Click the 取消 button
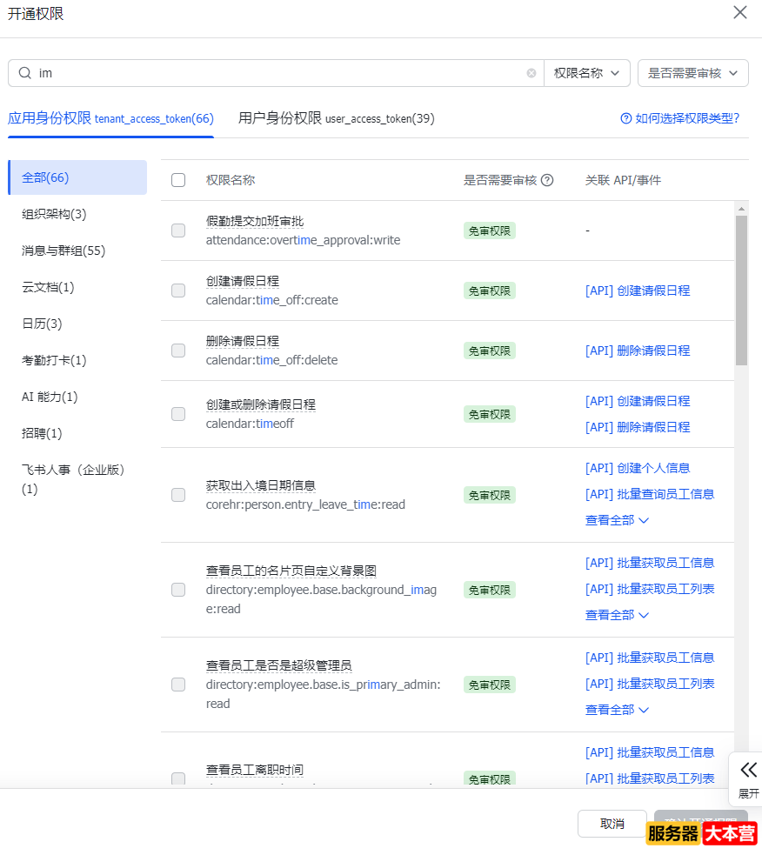The height and width of the screenshot is (855, 762). 612,824
